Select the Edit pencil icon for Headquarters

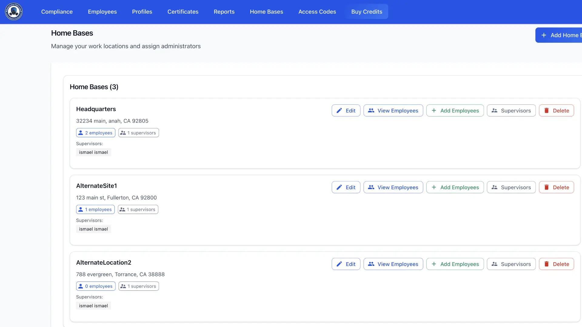pyautogui.click(x=339, y=111)
